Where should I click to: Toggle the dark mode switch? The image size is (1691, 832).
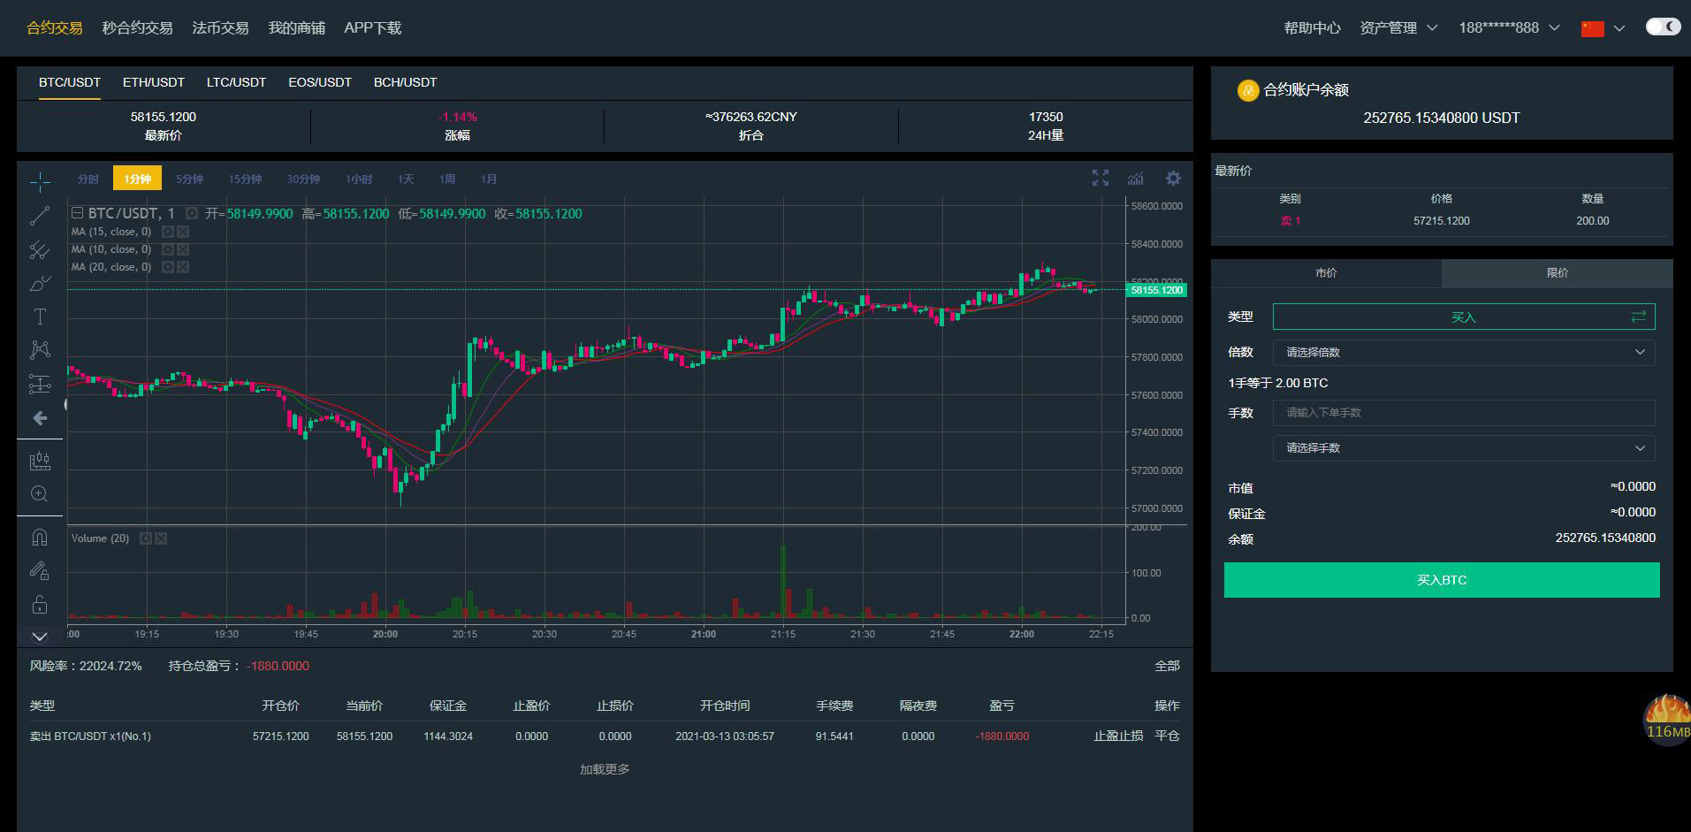[1663, 27]
